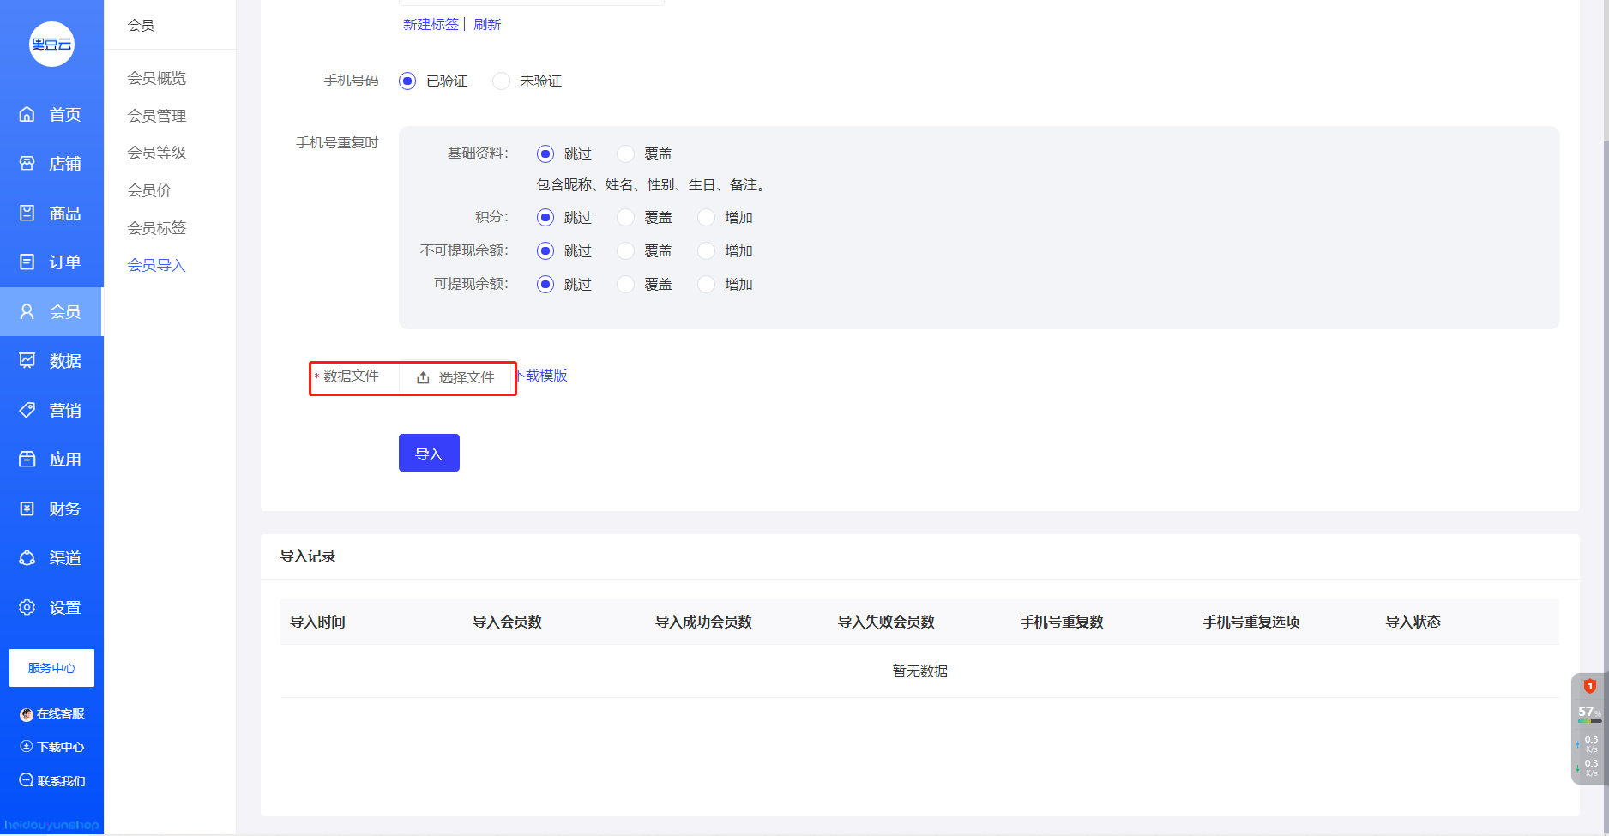Select 增加 option for 积分
Screen dimensions: 1609x836
click(x=706, y=217)
